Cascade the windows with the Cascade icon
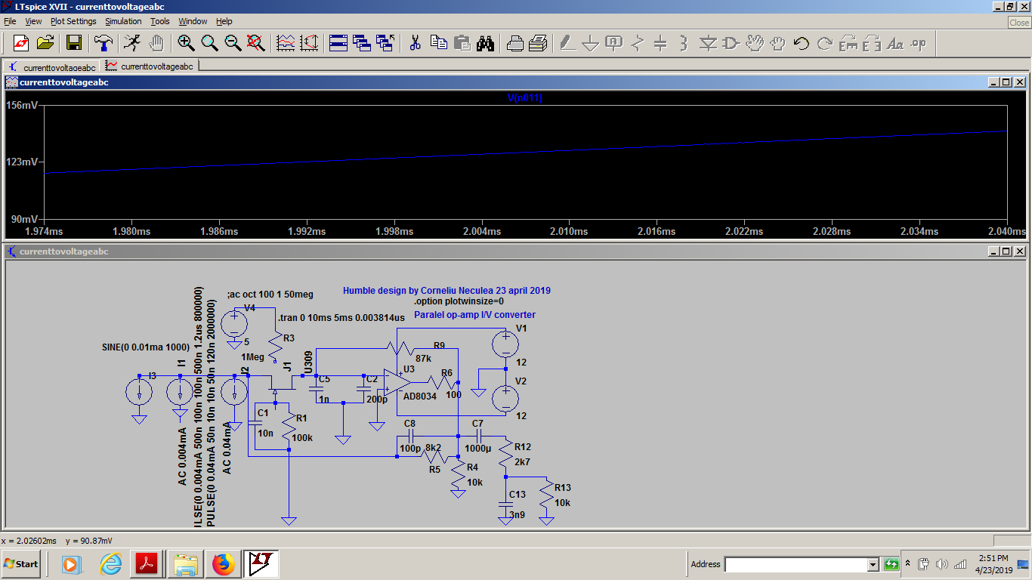Image resolution: width=1032 pixels, height=580 pixels. tap(361, 42)
